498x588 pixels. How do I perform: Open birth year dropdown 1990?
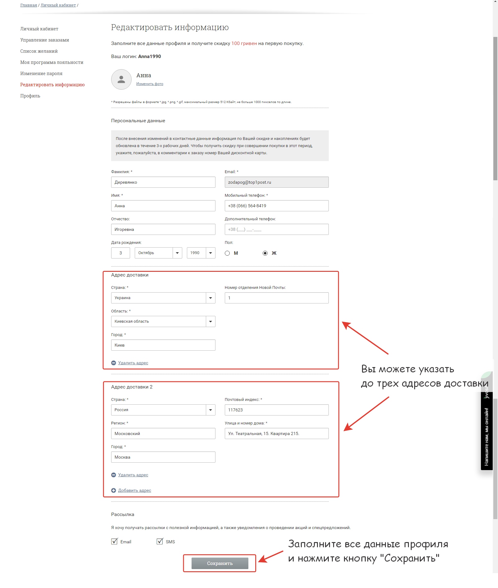click(201, 253)
